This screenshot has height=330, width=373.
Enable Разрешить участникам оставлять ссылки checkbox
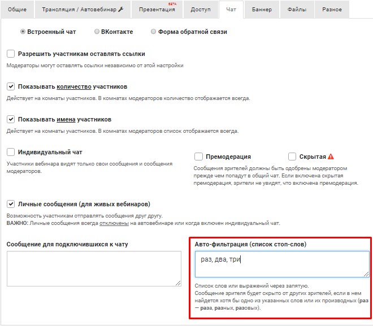tap(11, 54)
